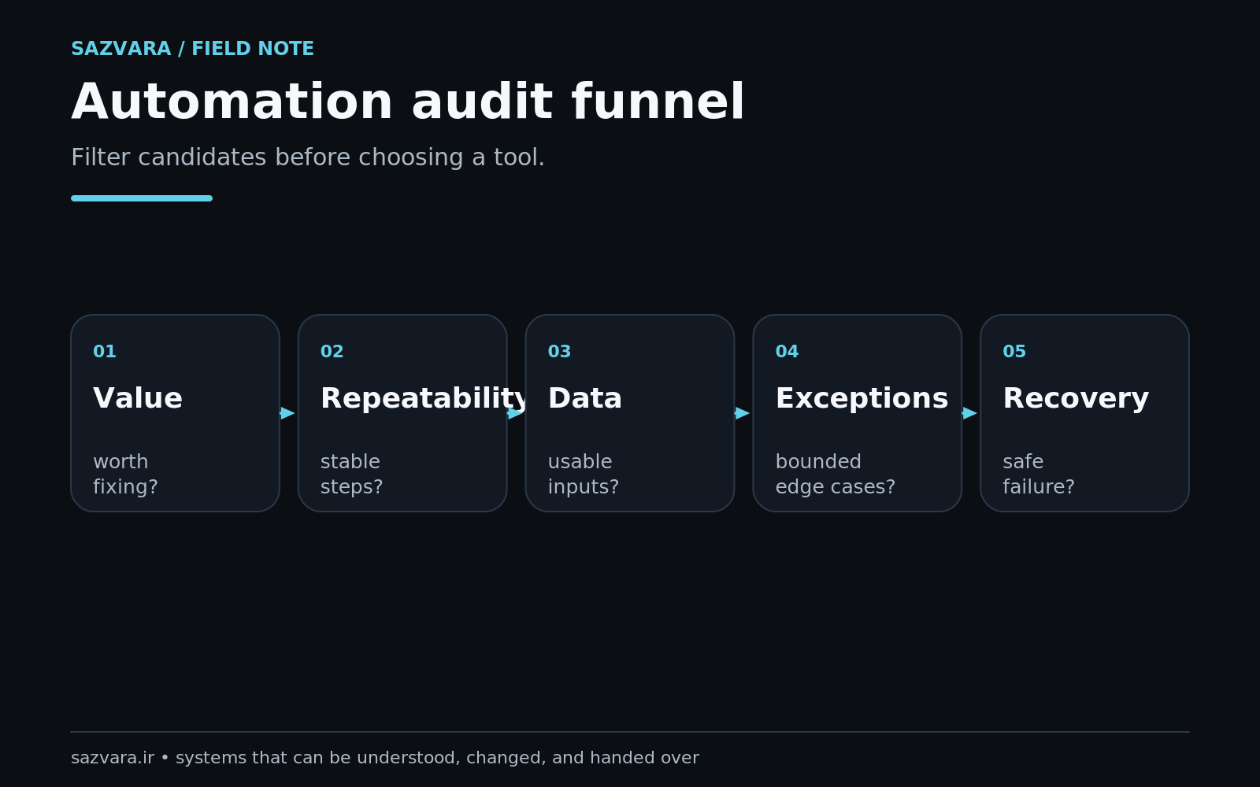Select step number "01"
The height and width of the screenshot is (787, 1260).
click(105, 352)
